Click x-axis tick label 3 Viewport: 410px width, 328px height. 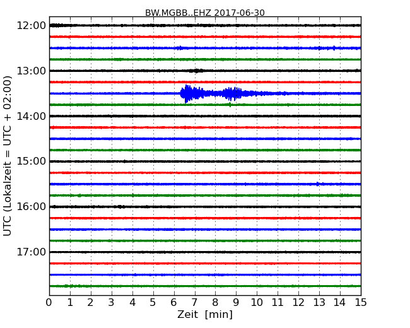[112, 303]
